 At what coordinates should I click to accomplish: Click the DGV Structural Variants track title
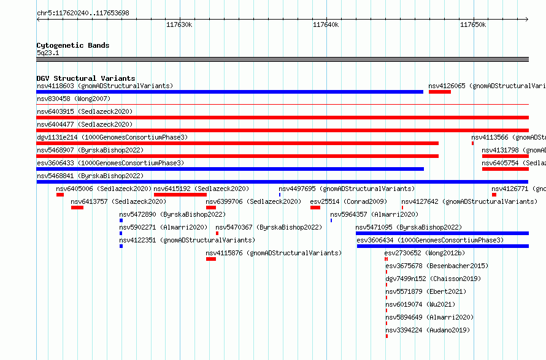click(x=86, y=78)
